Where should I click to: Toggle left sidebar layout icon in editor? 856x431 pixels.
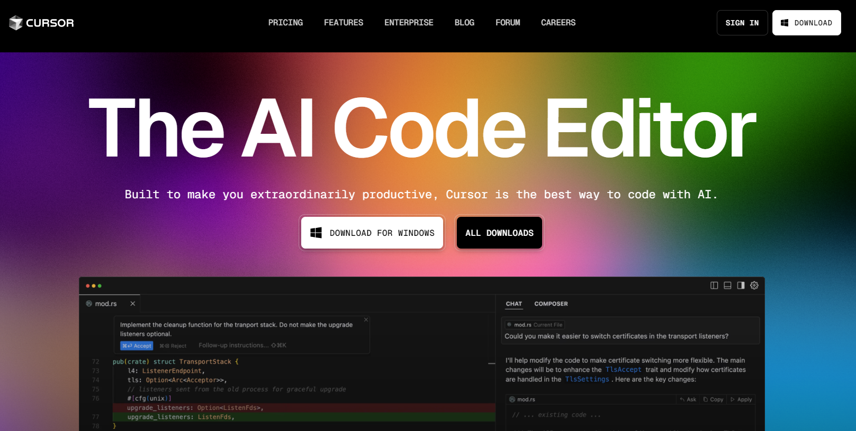(x=714, y=286)
